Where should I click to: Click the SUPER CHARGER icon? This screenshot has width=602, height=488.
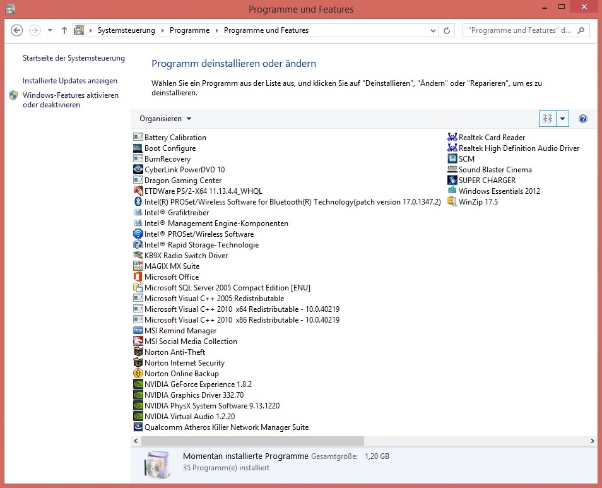pyautogui.click(x=452, y=180)
